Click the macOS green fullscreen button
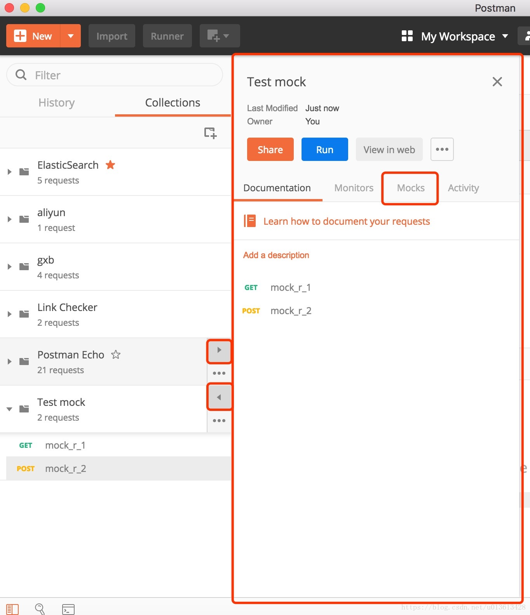 click(x=40, y=8)
